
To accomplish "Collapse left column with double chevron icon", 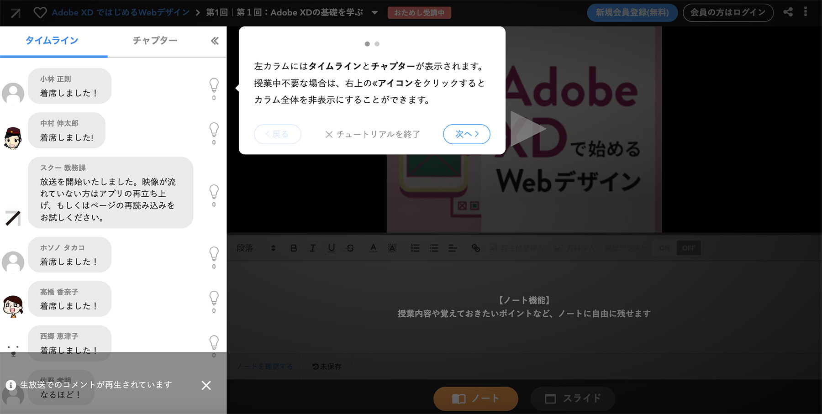I will [215, 41].
